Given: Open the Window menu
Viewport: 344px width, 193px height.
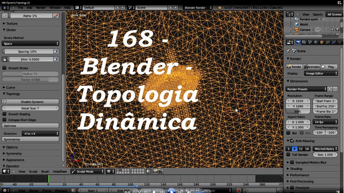Looking at the screenshot, I should 55,8.
